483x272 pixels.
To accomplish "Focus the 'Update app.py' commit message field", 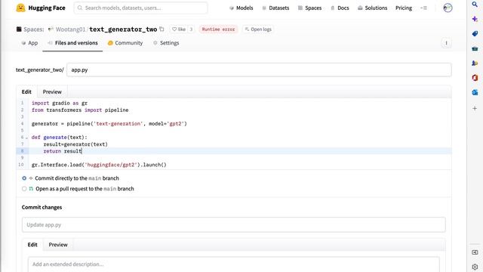I will tap(234, 225).
